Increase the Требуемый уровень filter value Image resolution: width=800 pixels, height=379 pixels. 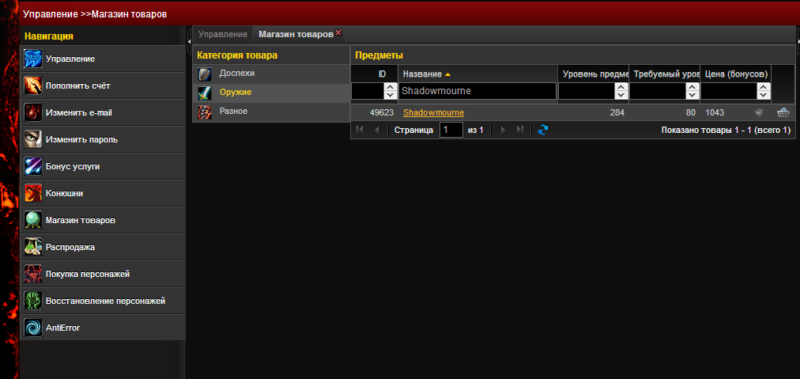point(692,87)
